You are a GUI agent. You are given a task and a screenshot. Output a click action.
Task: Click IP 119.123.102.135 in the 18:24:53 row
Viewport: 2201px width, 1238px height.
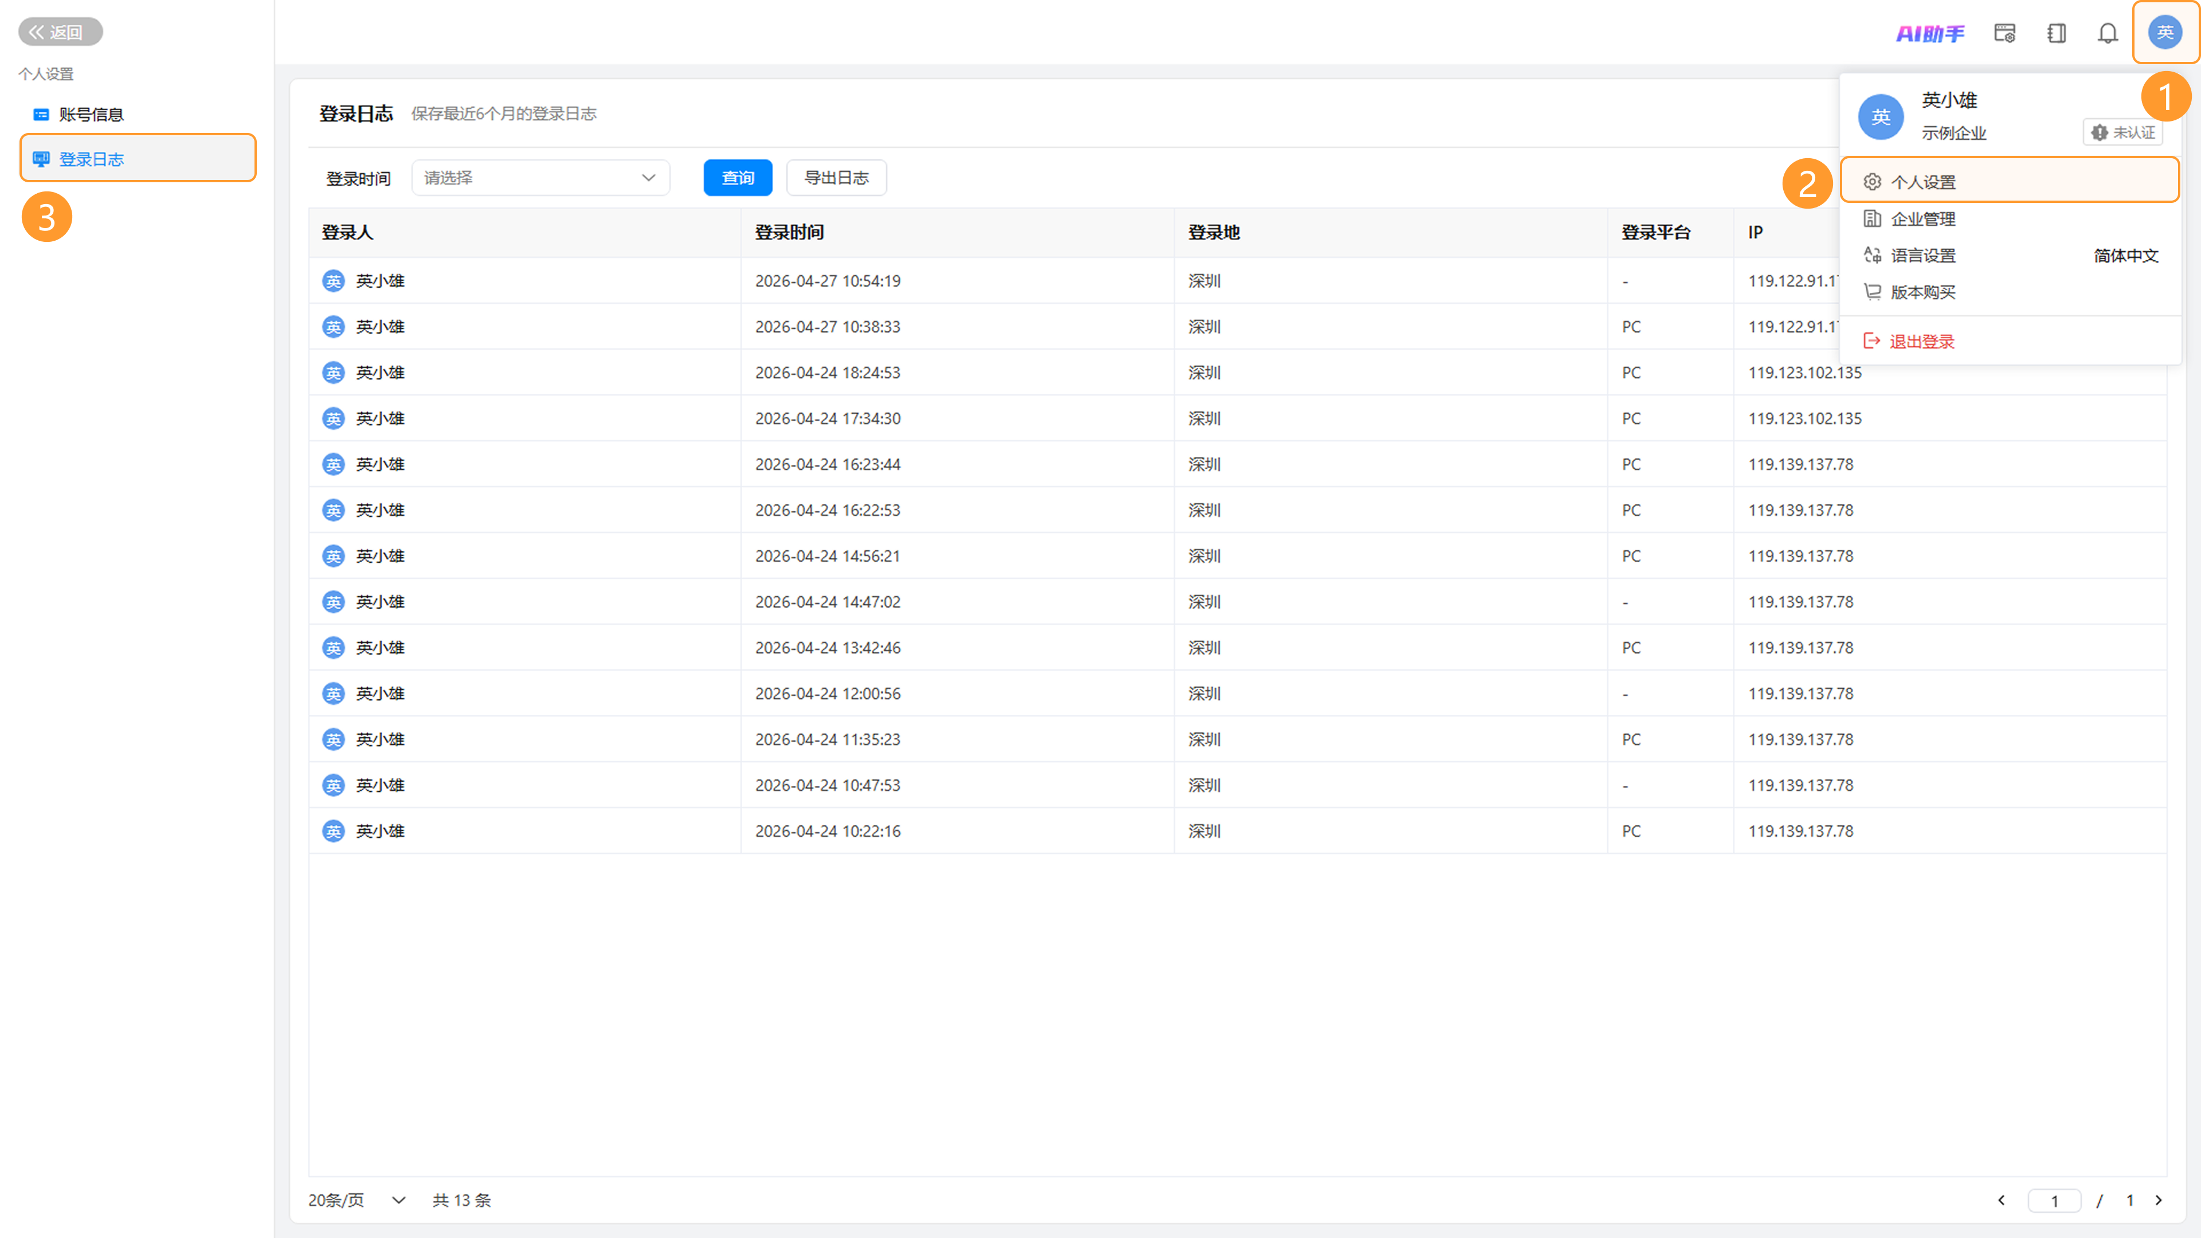[1804, 373]
